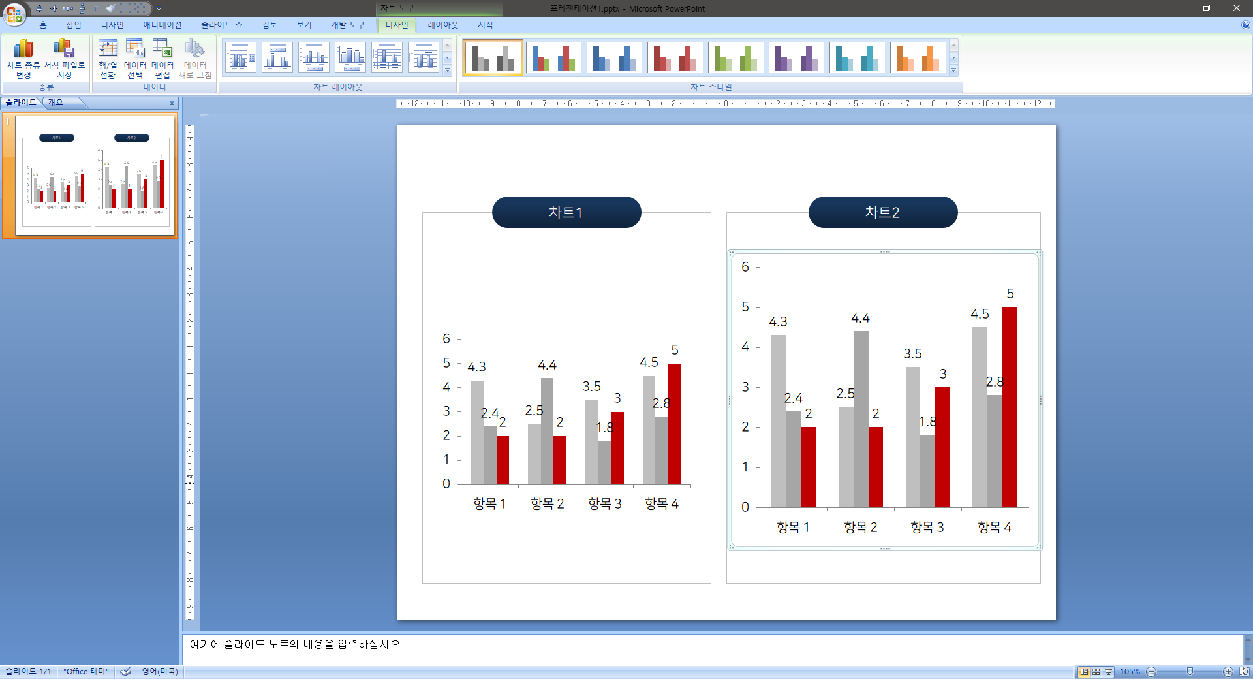Select the orange chart style swatch
This screenshot has height=679, width=1253.
(x=918, y=57)
